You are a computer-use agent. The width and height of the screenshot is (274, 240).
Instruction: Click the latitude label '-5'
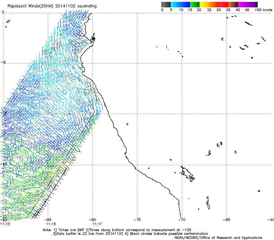point(3,62)
